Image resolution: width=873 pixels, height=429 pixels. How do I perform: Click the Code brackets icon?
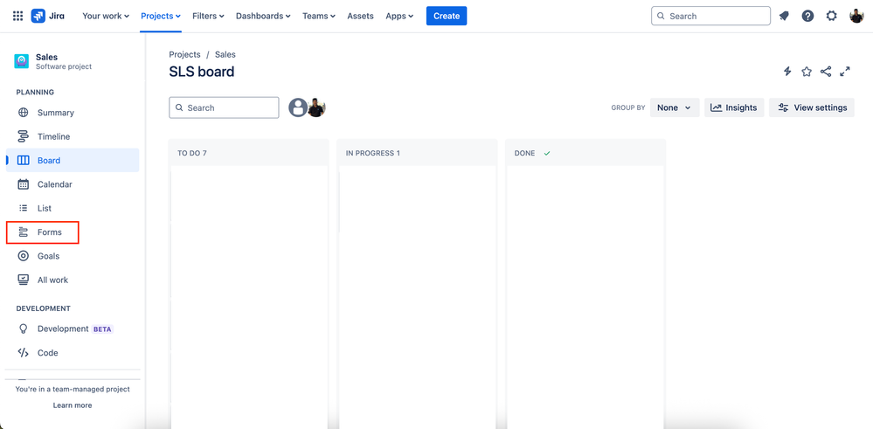(x=24, y=353)
